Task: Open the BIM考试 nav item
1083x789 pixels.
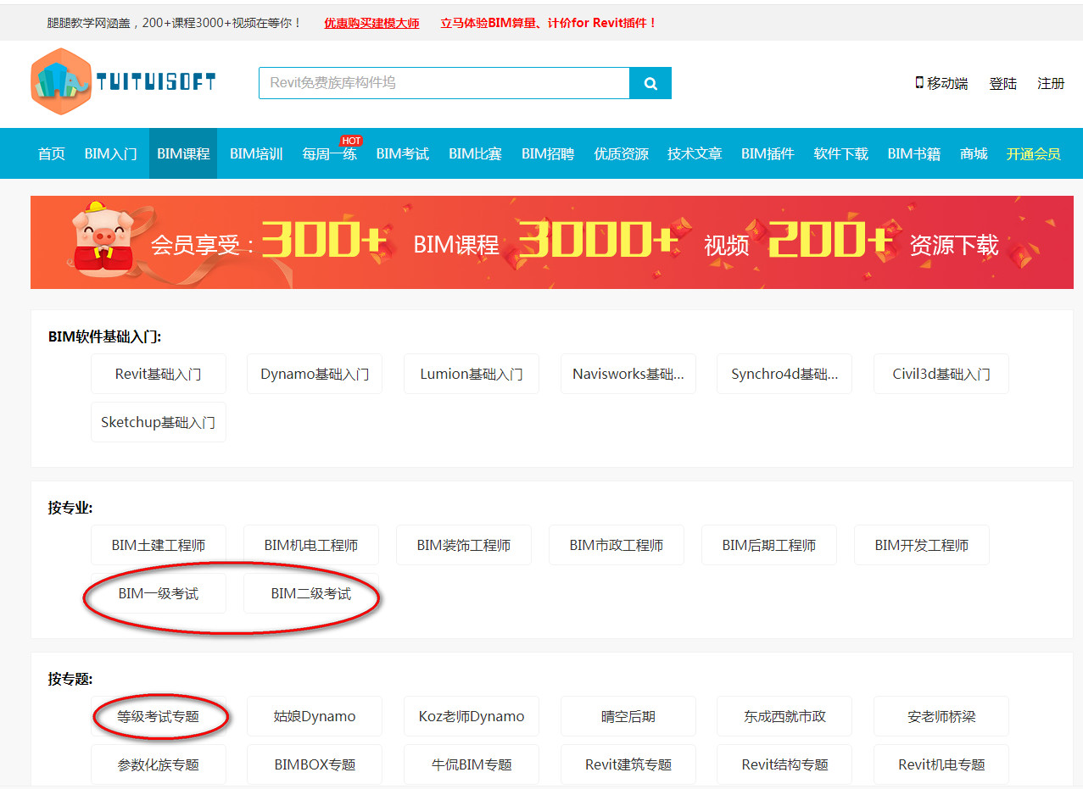Action: pyautogui.click(x=403, y=153)
